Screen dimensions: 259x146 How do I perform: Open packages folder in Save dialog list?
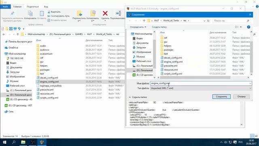coord(168,49)
